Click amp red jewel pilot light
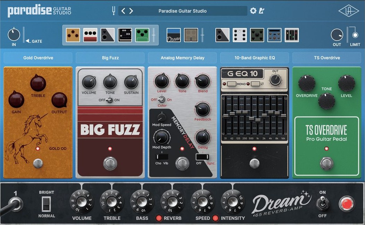The height and width of the screenshot is (225, 365). pyautogui.click(x=347, y=203)
